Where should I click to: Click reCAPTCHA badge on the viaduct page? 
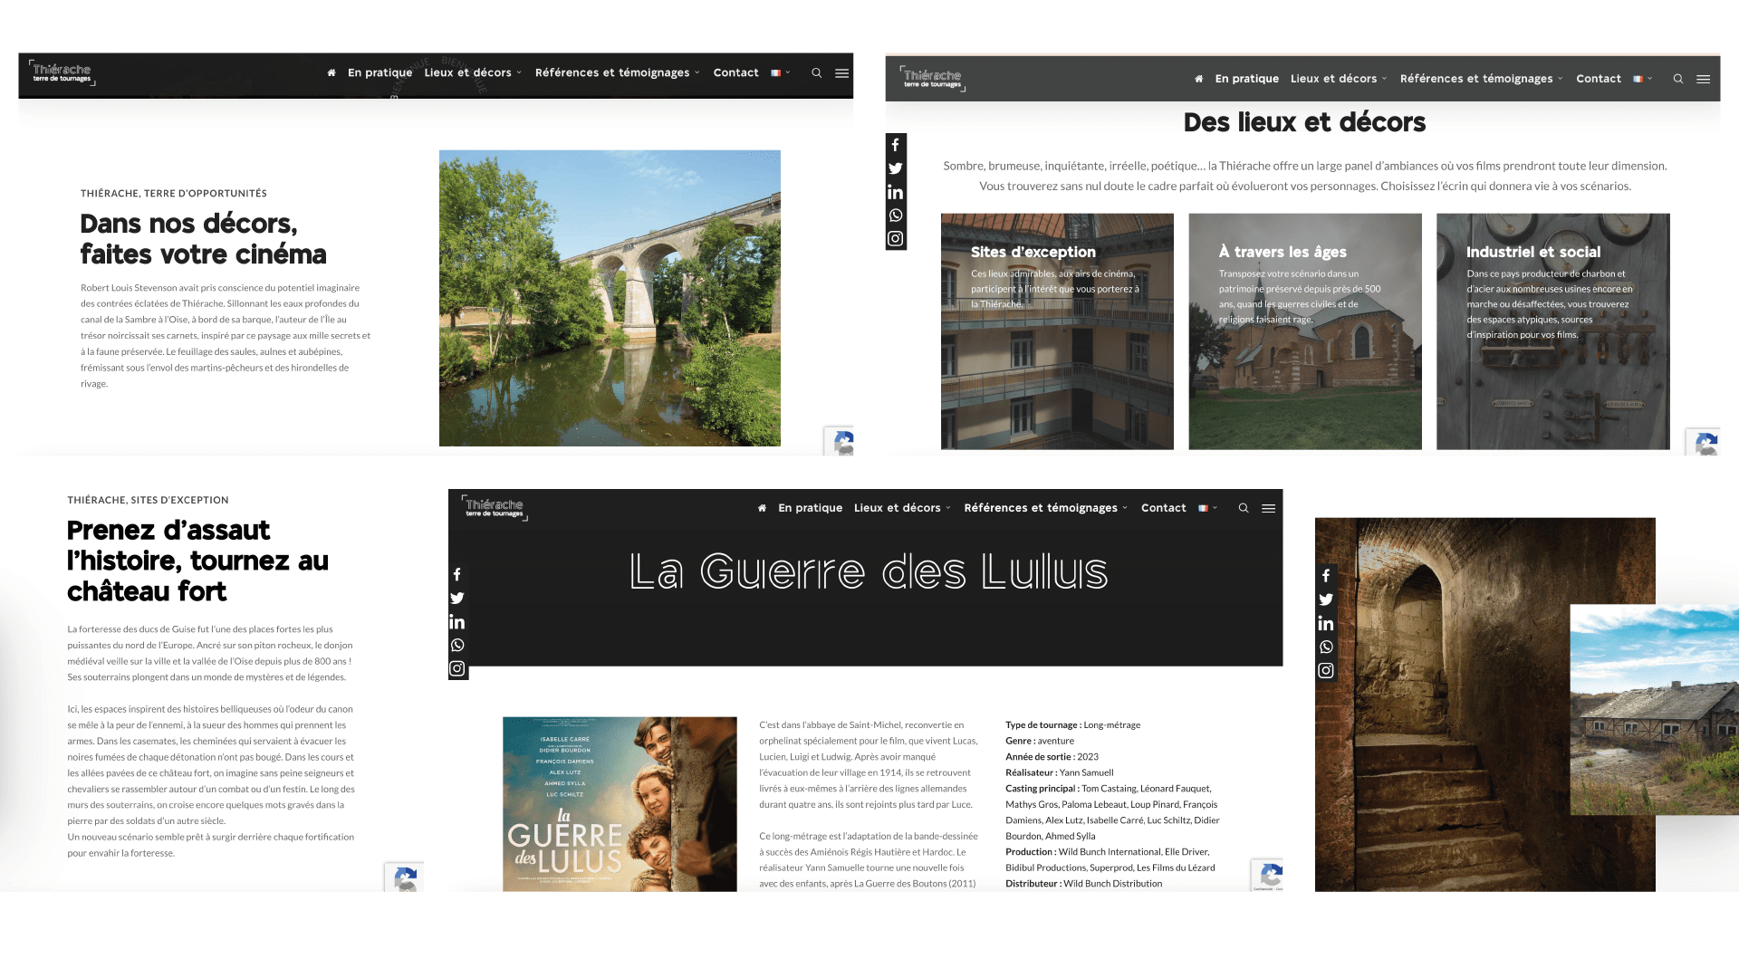point(840,441)
